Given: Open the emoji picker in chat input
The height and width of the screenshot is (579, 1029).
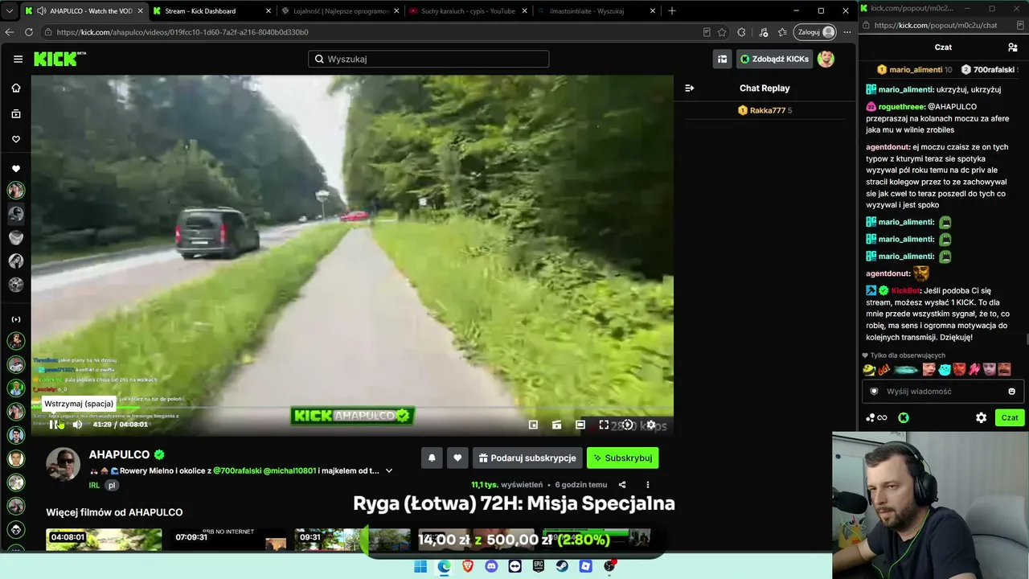Looking at the screenshot, I should (1011, 392).
